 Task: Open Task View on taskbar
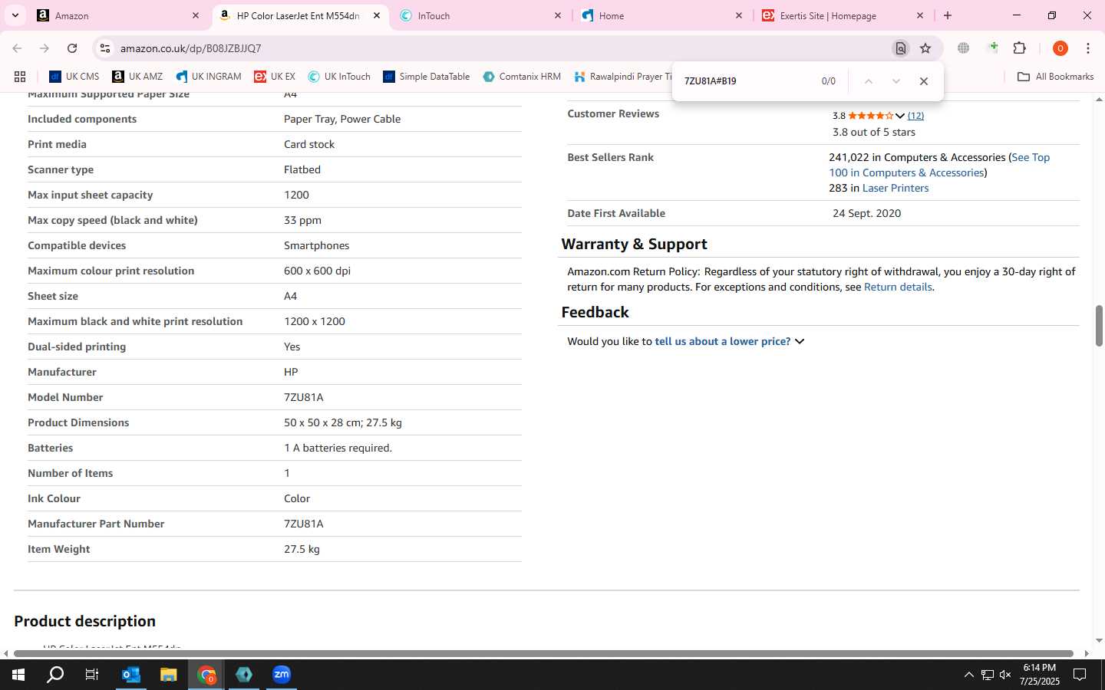coord(92,675)
